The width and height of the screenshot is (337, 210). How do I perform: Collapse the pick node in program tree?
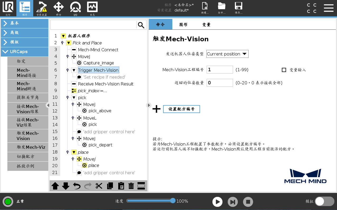tap(74, 97)
